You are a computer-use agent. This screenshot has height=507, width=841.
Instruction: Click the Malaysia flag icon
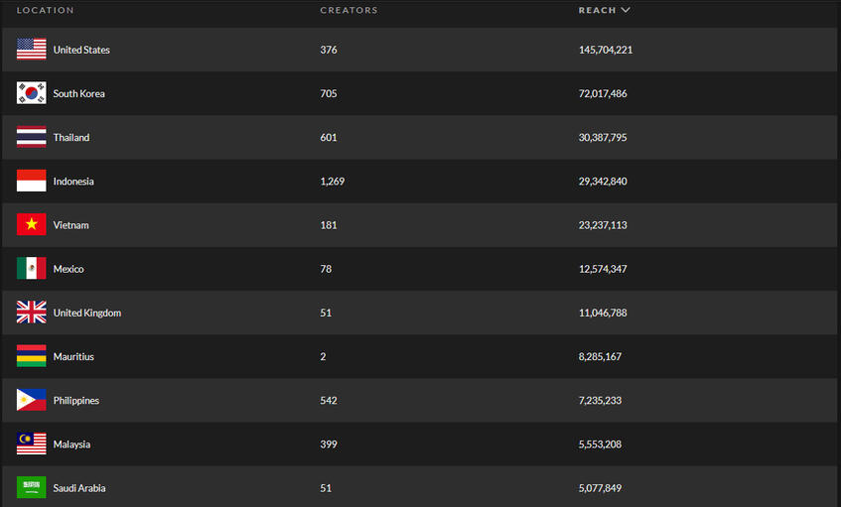(x=31, y=444)
